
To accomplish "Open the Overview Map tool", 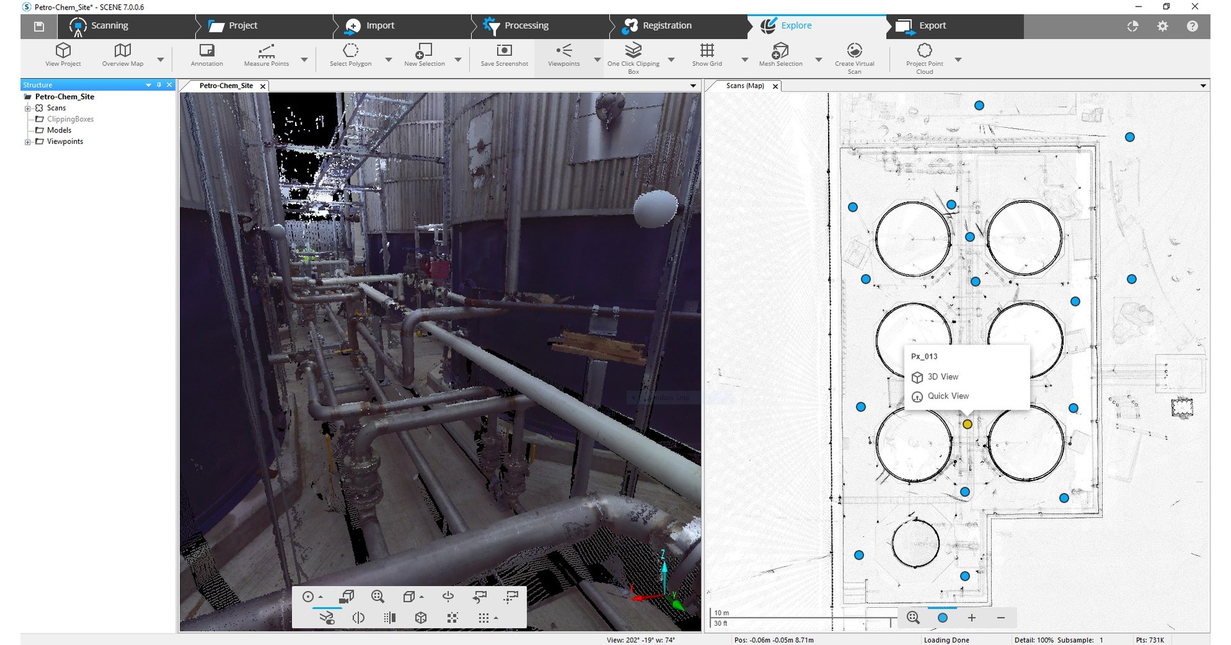I will coord(122,56).
